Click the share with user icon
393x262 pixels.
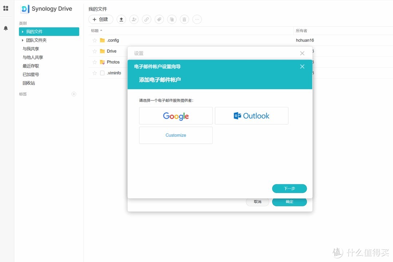[x=134, y=19]
